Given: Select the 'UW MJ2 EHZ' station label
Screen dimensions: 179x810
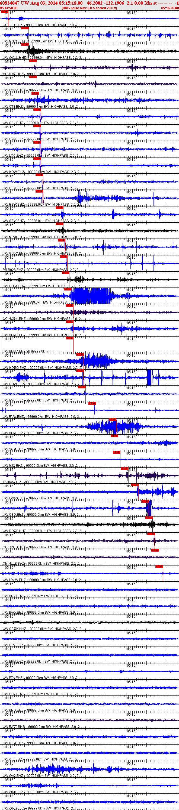Looking at the screenshot, I should [12, 466].
